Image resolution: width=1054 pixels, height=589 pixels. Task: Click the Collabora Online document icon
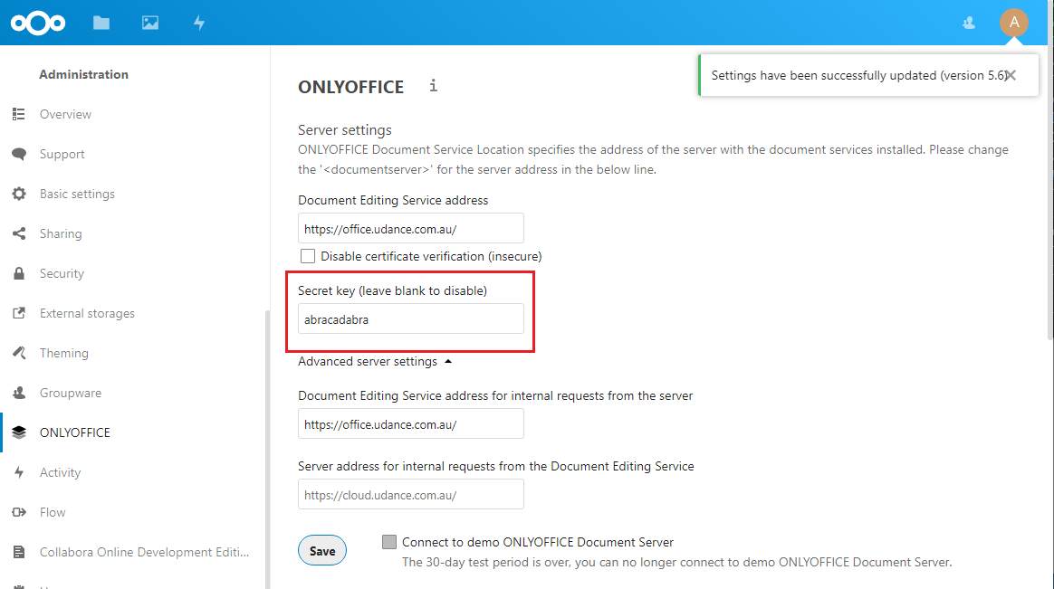[x=19, y=552]
